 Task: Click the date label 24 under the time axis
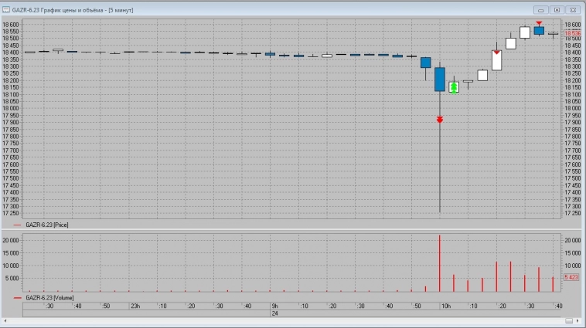point(274,313)
